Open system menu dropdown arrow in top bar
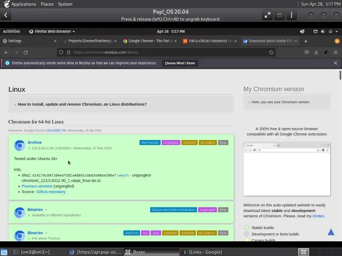The image size is (342, 256). pos(337,31)
